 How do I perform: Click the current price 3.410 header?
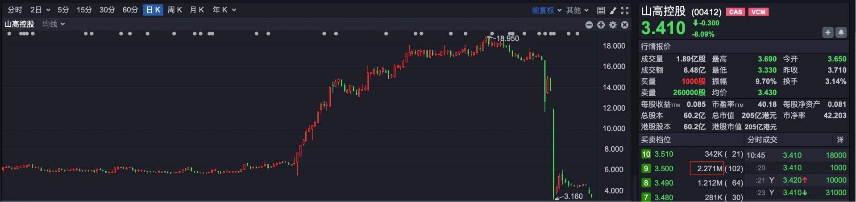pos(663,28)
